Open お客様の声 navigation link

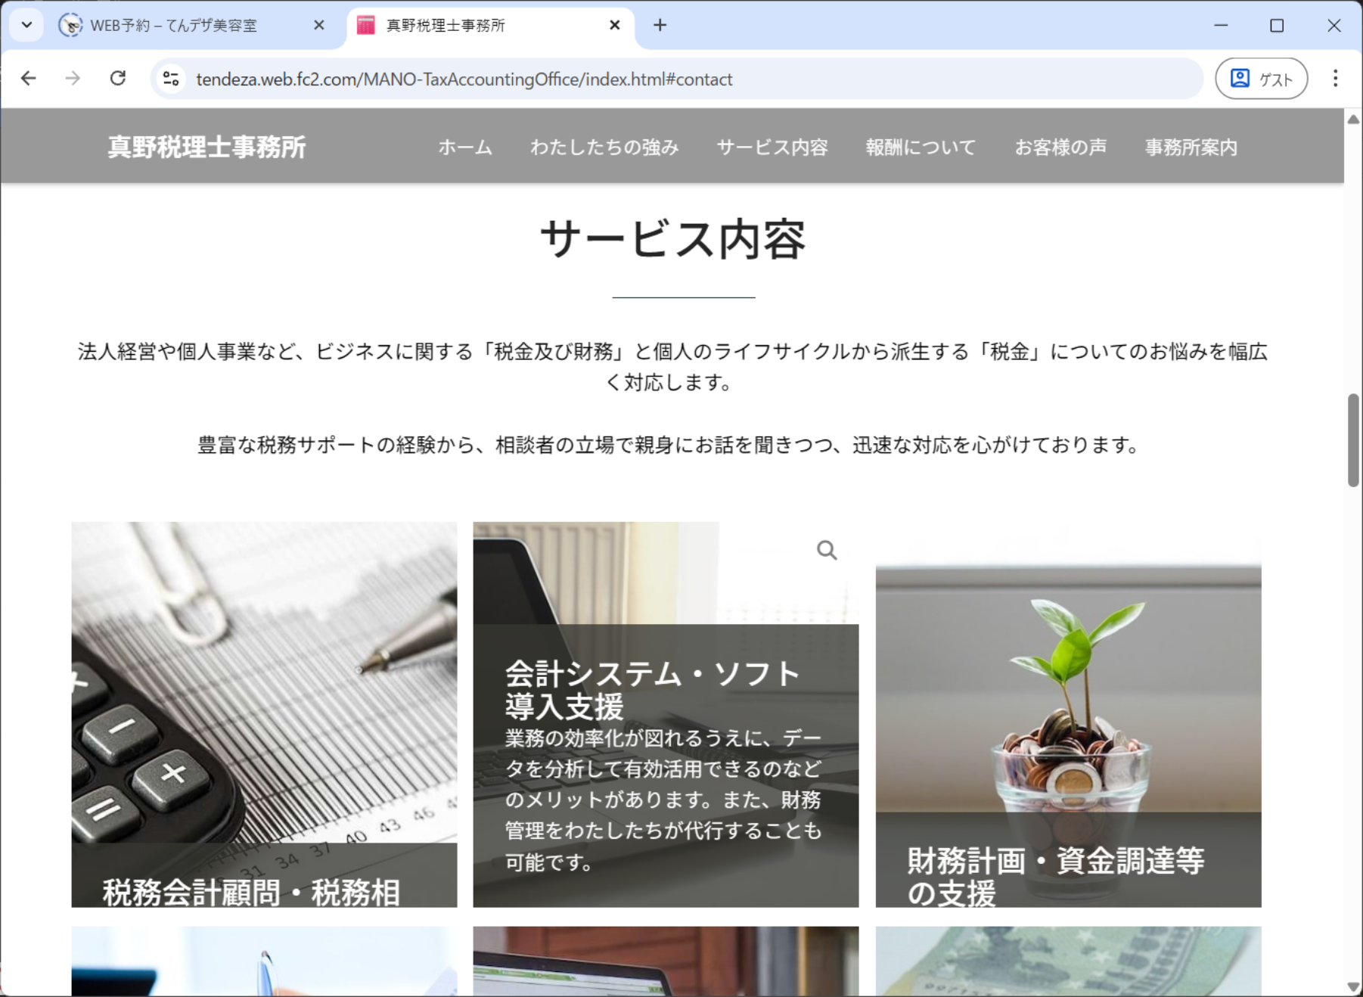click(x=1060, y=148)
